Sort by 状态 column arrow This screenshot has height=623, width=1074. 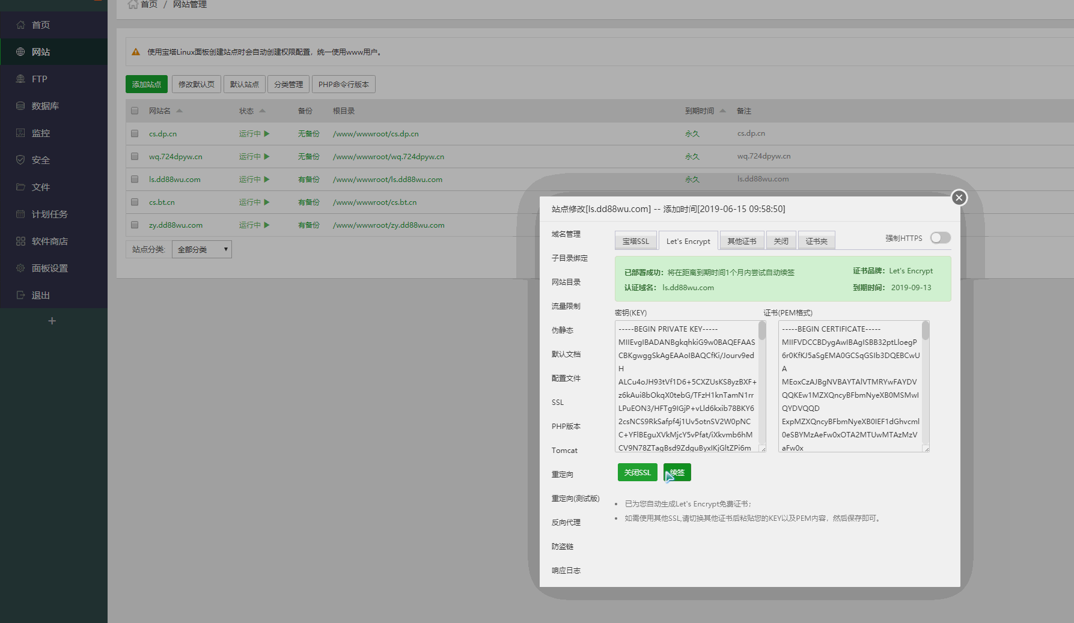pos(262,111)
